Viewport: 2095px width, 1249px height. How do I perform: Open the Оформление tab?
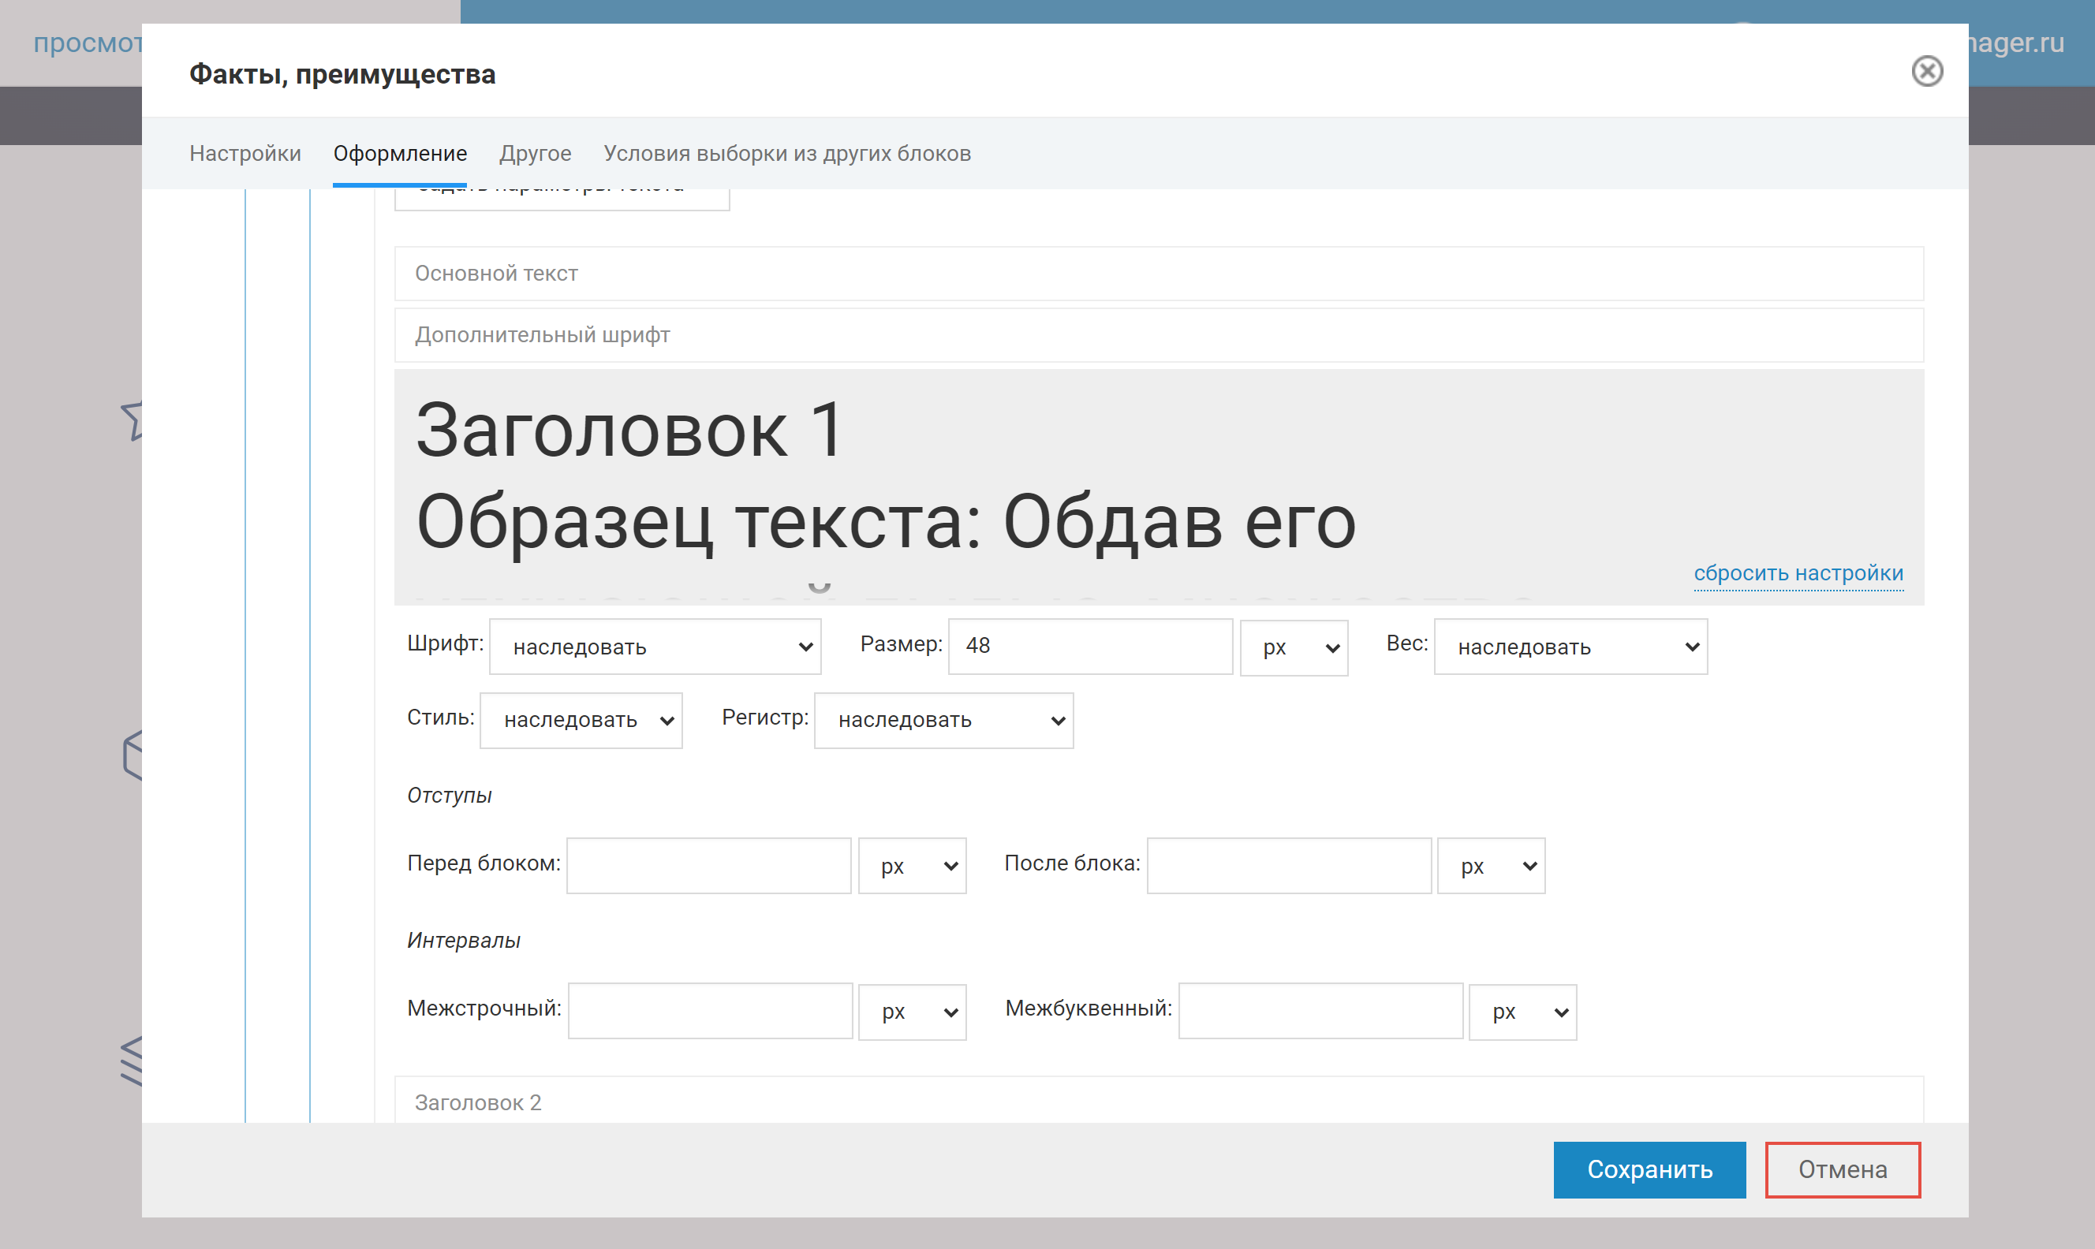[x=400, y=153]
